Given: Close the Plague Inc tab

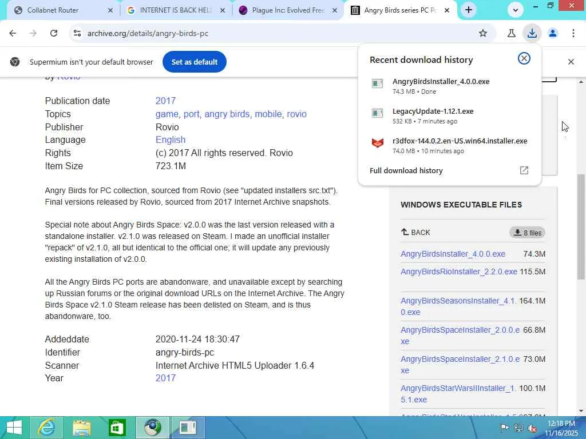Looking at the screenshot, I should click(x=335, y=10).
